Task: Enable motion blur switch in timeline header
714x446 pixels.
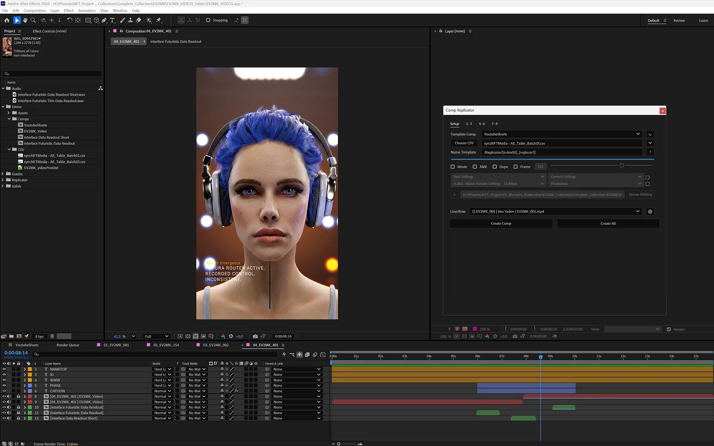Action: [x=315, y=355]
